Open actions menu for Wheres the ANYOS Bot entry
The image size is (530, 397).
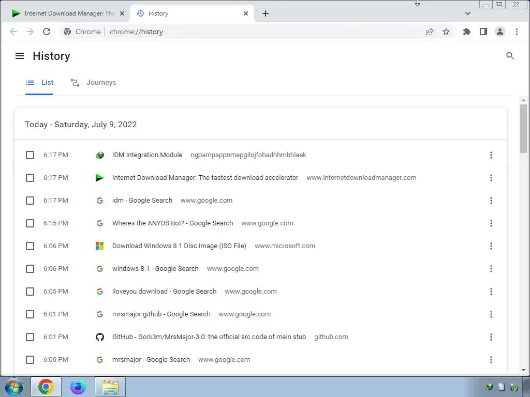coord(491,223)
